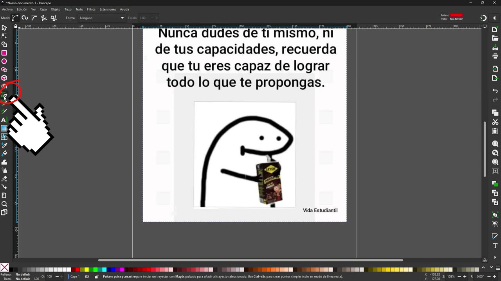501x281 pixels.
Task: Set Bezier path creation mode
Action: [15, 18]
